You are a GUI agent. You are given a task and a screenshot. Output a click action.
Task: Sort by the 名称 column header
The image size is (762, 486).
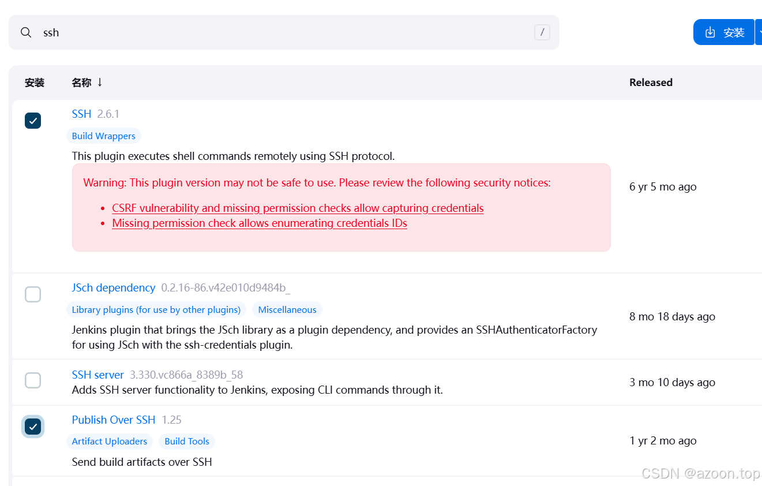point(87,83)
